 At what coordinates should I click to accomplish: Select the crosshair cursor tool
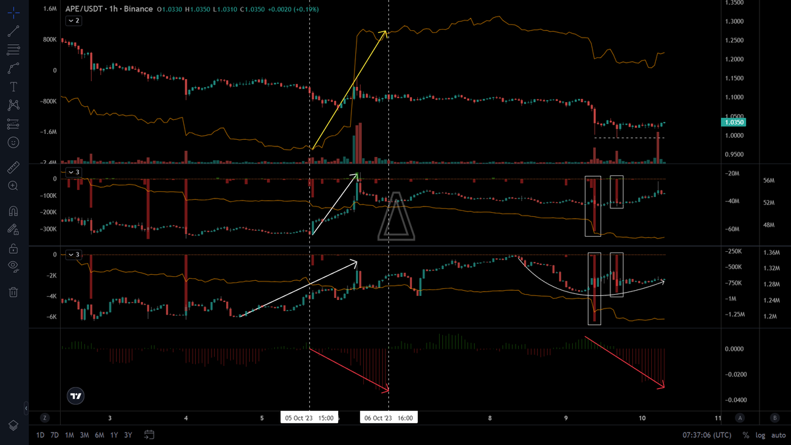pos(13,11)
